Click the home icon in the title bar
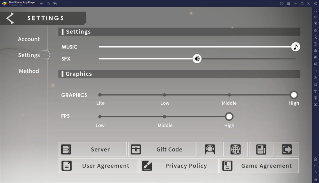The image size is (319, 183). click(x=48, y=3)
